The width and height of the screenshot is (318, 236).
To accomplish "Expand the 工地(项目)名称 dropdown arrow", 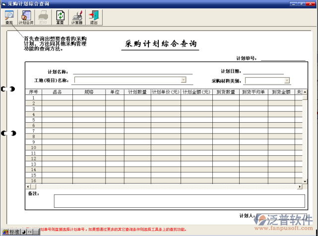I will coord(184,80).
